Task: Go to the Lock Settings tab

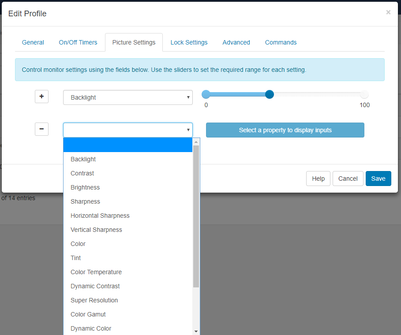Action: tap(189, 42)
